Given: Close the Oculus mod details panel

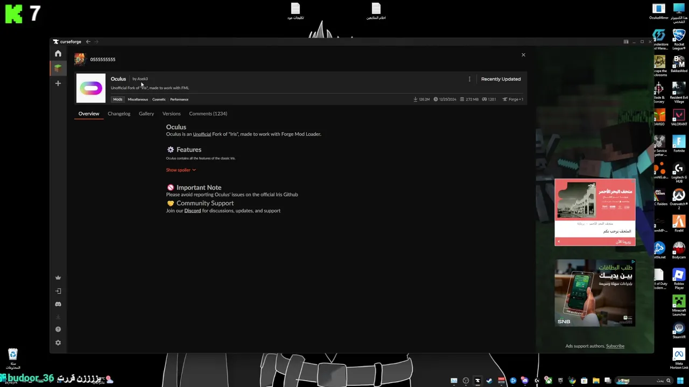Looking at the screenshot, I should 523,55.
